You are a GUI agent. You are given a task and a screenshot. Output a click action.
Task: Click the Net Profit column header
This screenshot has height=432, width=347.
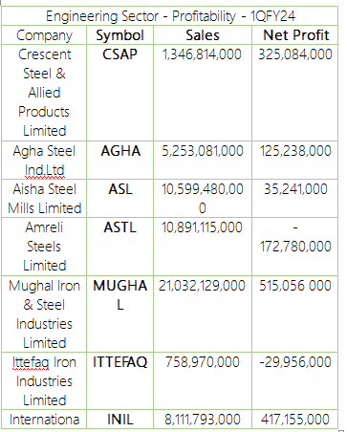coord(296,35)
